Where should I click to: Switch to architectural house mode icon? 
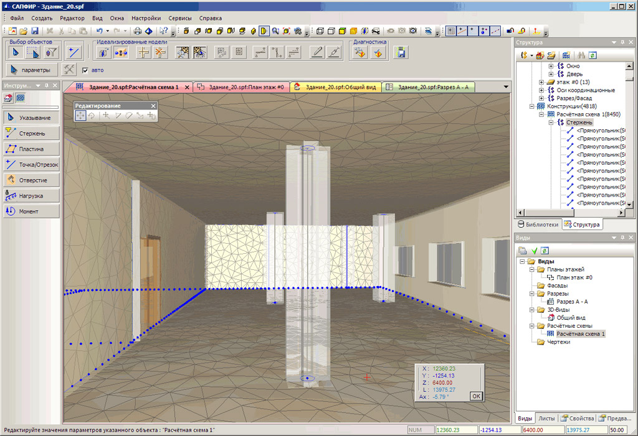[9, 98]
